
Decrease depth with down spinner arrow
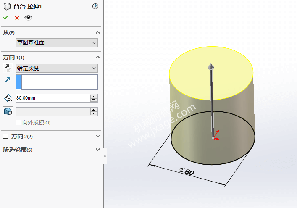tap(94, 100)
